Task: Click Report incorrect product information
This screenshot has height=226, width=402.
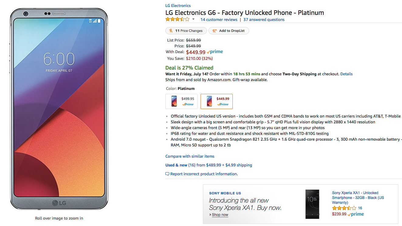Action: coord(204,174)
